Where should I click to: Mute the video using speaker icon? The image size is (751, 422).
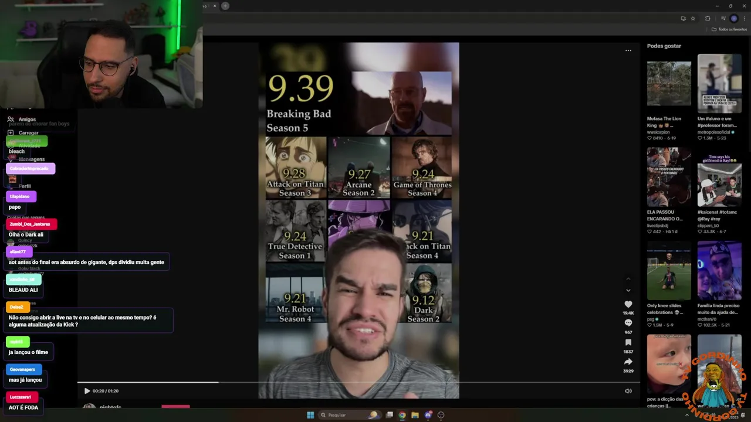click(628, 391)
